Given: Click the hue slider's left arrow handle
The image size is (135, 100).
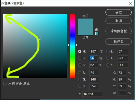Looking at the screenshot, I should pos(69,45).
